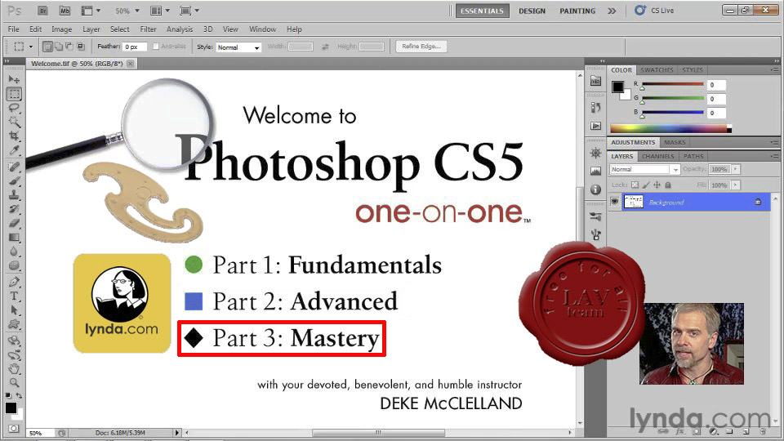Toggle Lock position in Layers panel

[657, 185]
